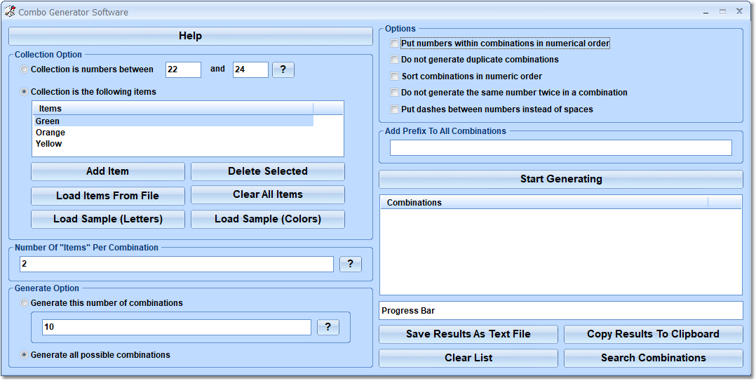756x381 pixels.
Task: Select the Orange item in list
Action: (174, 132)
